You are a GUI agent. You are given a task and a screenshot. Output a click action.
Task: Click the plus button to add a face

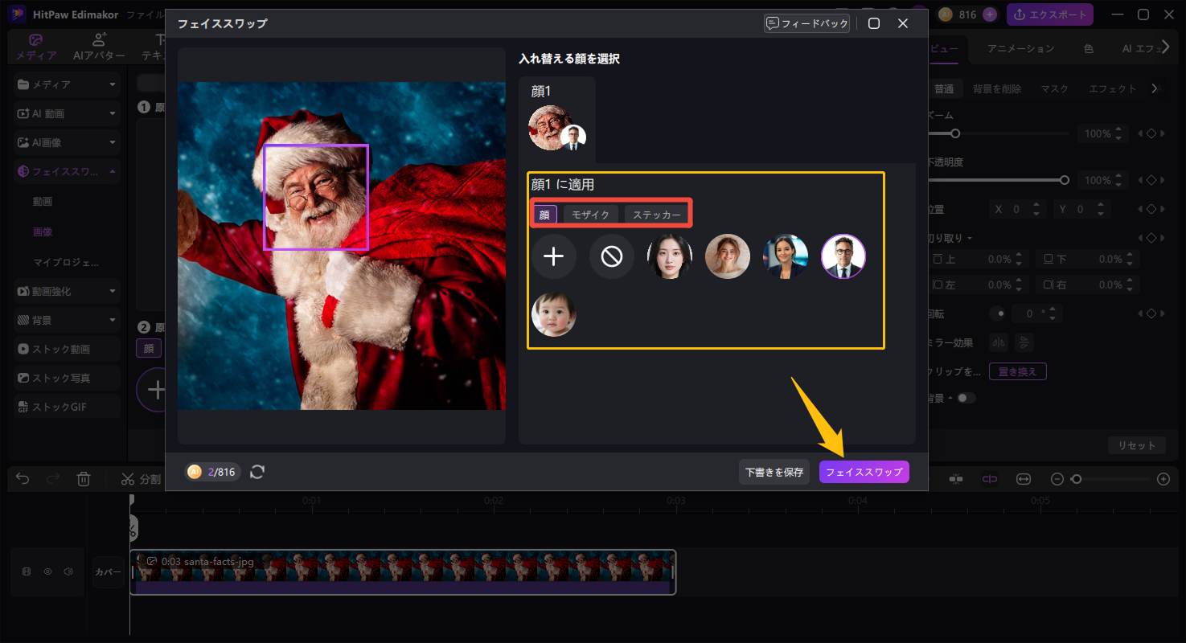click(x=553, y=257)
